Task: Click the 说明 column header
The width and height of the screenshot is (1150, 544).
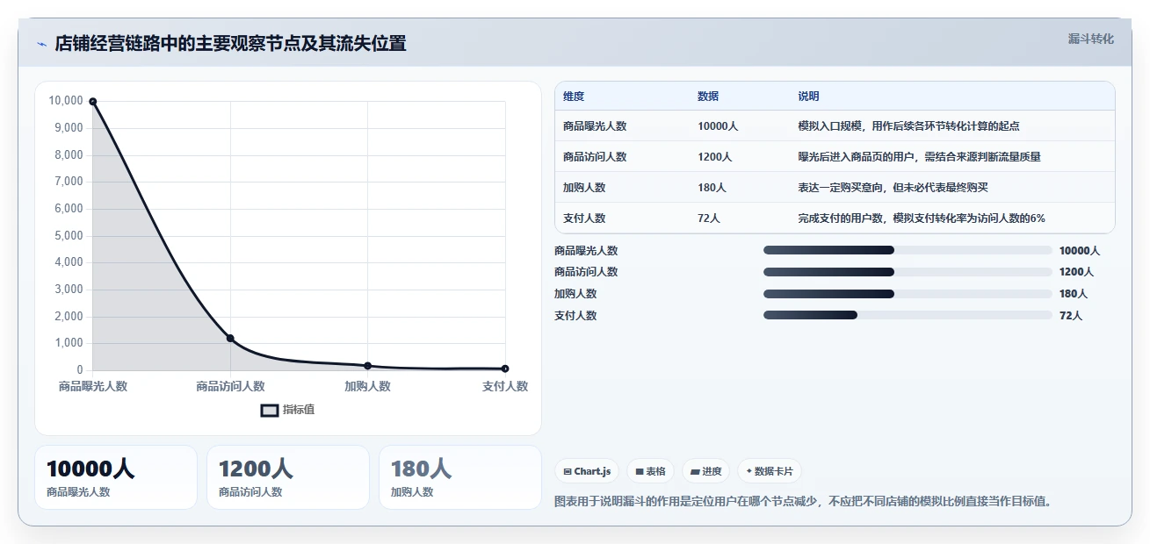Action: click(x=808, y=97)
